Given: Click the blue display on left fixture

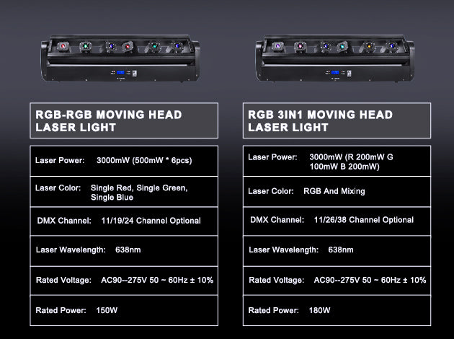Looking at the screenshot, I should click(120, 73).
